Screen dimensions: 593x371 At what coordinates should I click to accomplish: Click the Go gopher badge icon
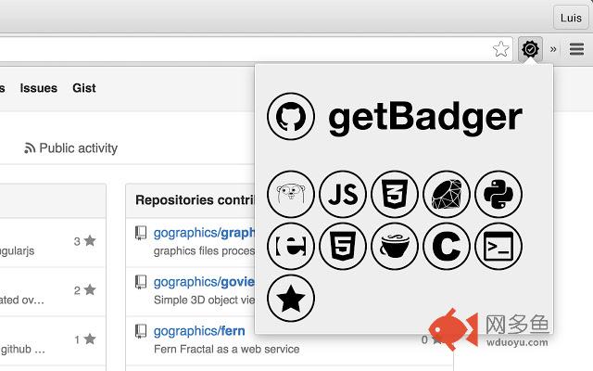(291, 195)
